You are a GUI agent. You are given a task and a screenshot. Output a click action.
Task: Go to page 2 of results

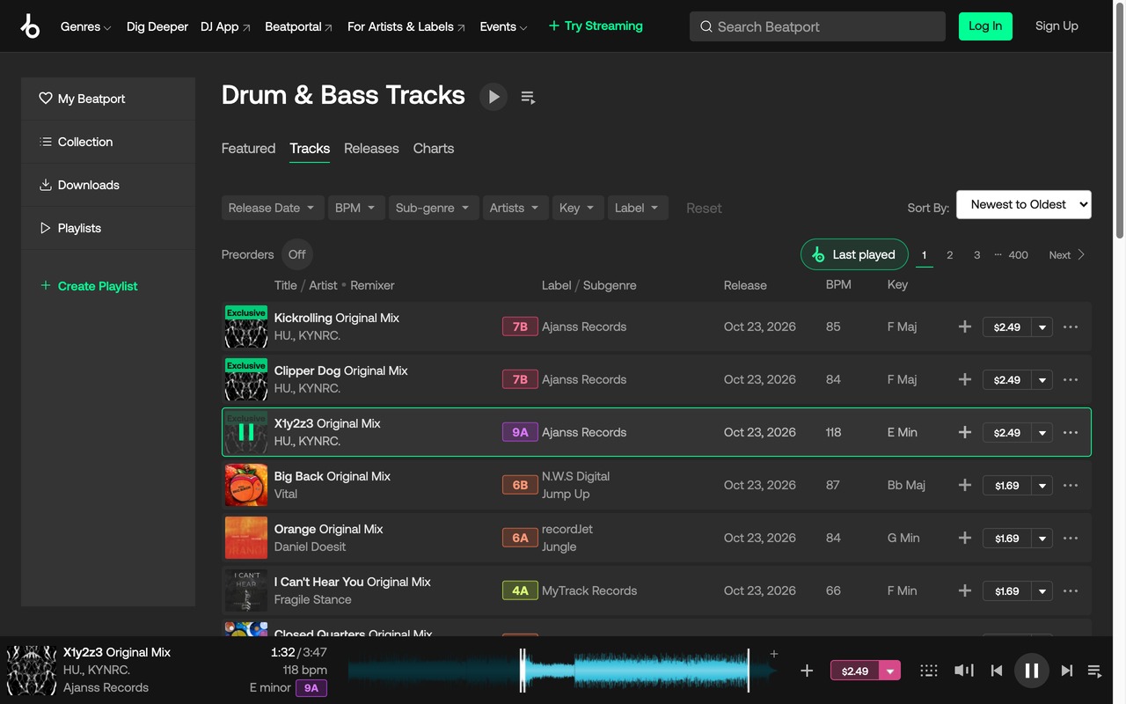(949, 255)
